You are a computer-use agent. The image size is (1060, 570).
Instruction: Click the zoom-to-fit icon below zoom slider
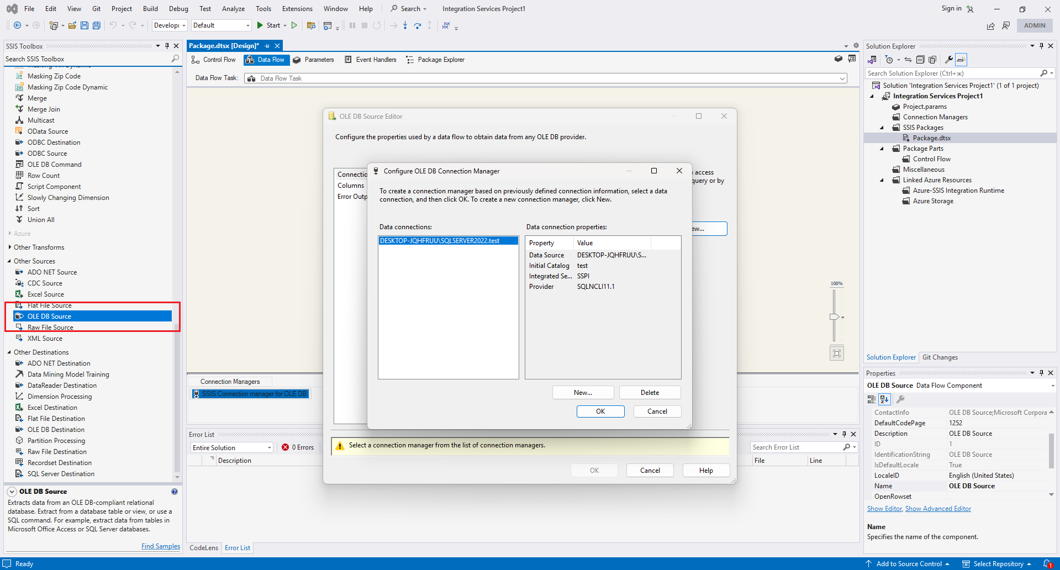pyautogui.click(x=837, y=353)
